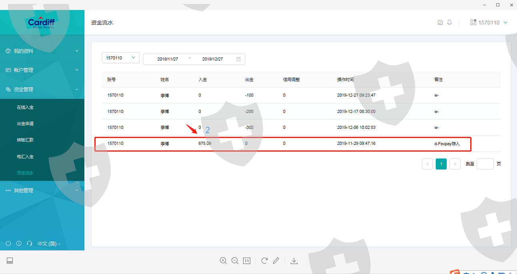Click the start date 2019/11/27 field
The image size is (517, 274).
[x=168, y=59]
